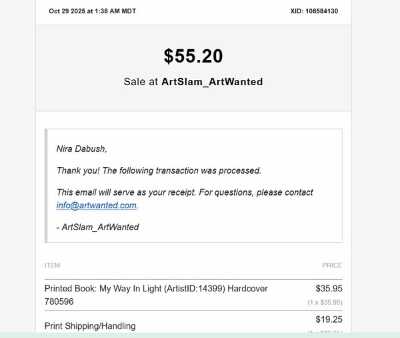The image size is (400, 338).
Task: Select the 'Print Shipping/Handling' line item
Action: 90,326
